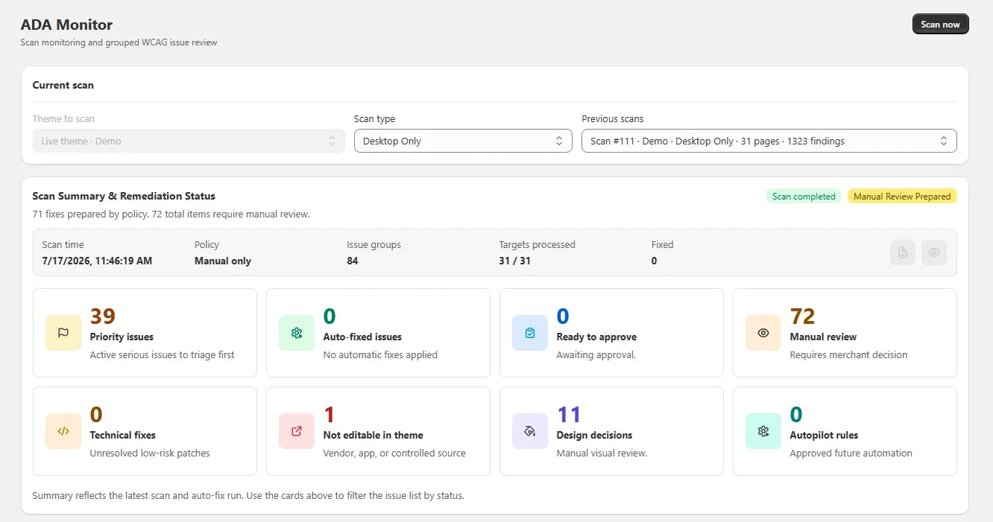This screenshot has height=522, width=993.
Task: Click the gear icon on Autopilot rules
Action: click(x=763, y=431)
